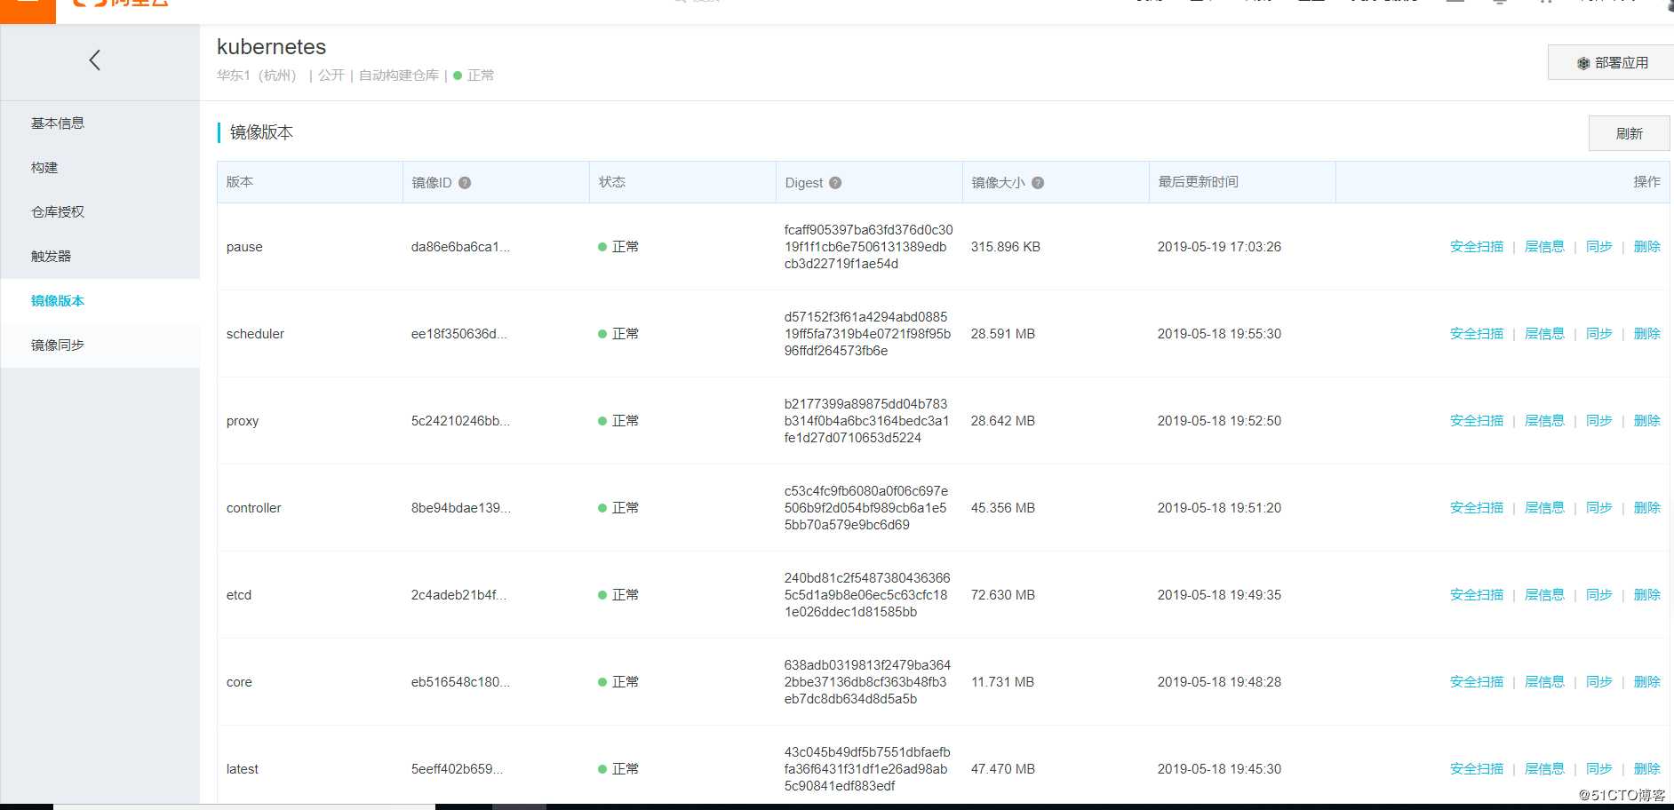Click the 72.630 MB size value
This screenshot has height=810, width=1674.
(1002, 595)
